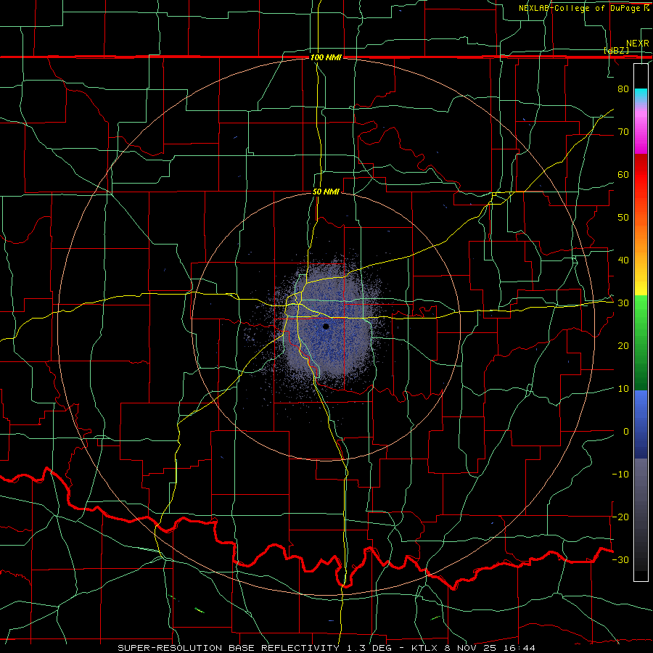Click the -20 value on the dBZ scale

pyautogui.click(x=620, y=517)
